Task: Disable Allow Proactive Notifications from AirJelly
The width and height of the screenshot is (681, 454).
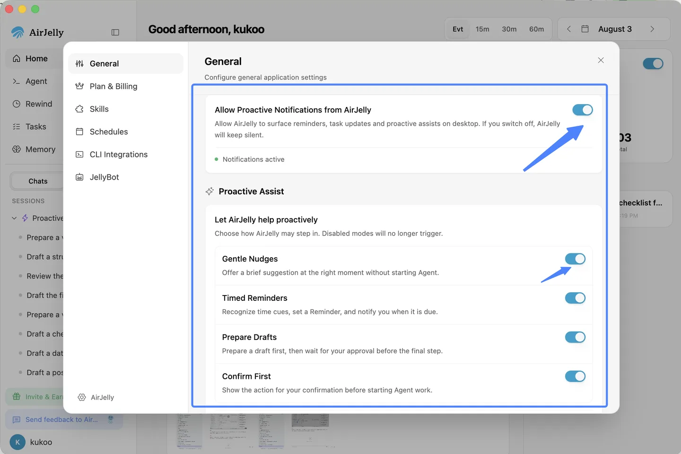Action: tap(582, 110)
